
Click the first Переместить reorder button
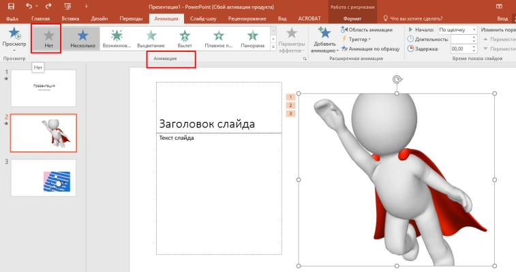[x=500, y=39]
